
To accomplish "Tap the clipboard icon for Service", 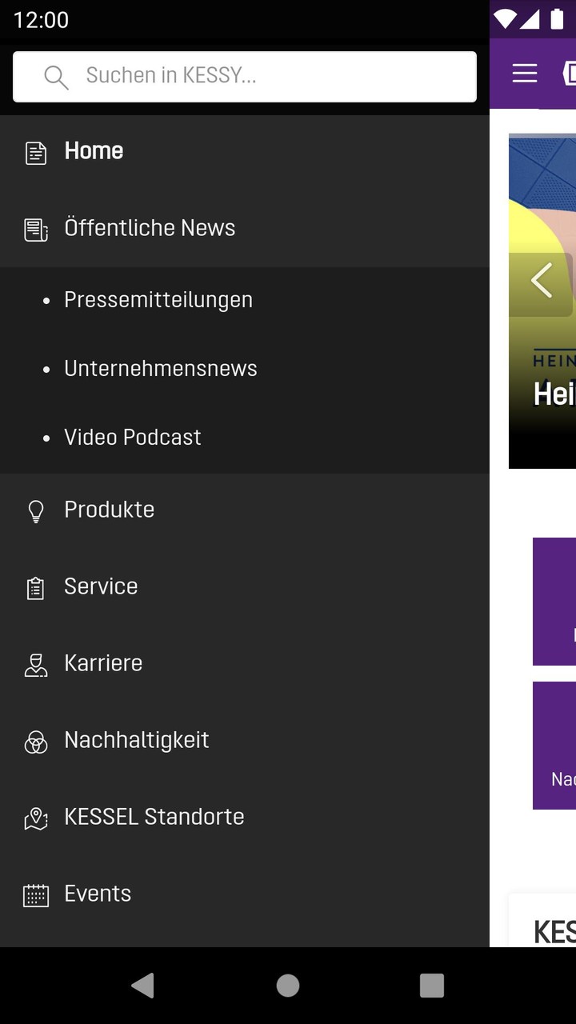I will click(x=36, y=588).
